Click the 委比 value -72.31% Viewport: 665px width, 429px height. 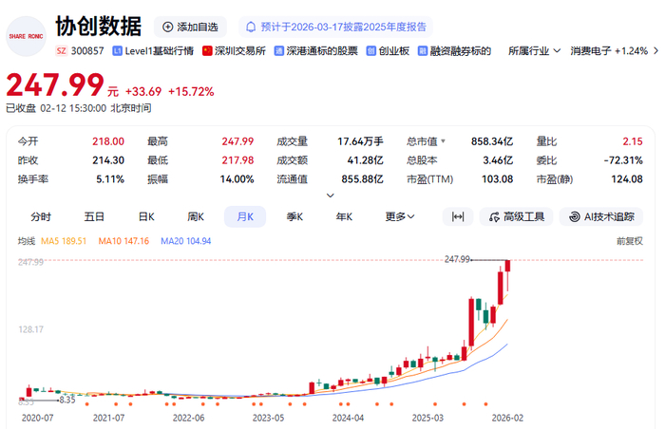click(623, 160)
